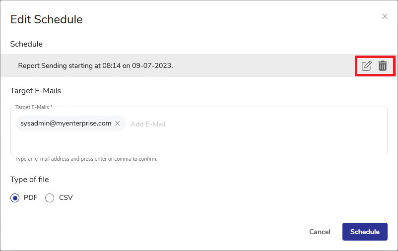Click the Report Sending schedule row text
Image resolution: width=398 pixels, height=251 pixels.
tap(95, 65)
